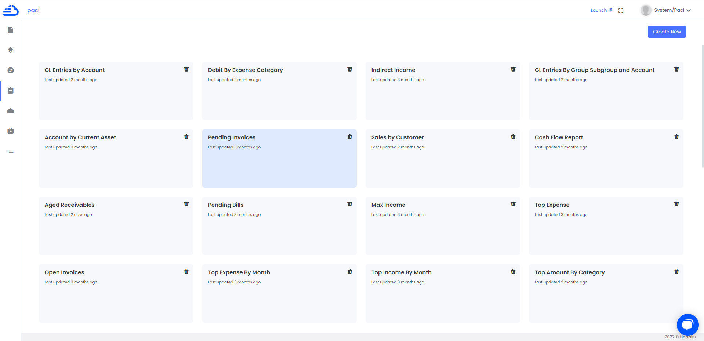Open the layers icon in the sidebar
The height and width of the screenshot is (341, 704).
coord(11,50)
